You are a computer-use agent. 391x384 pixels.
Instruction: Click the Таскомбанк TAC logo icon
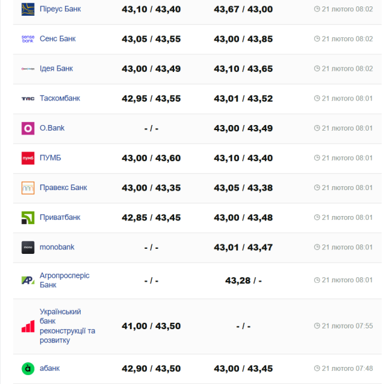click(x=28, y=98)
